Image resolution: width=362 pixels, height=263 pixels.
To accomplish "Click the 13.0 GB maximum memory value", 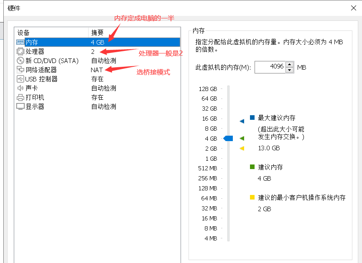I will point(269,148).
